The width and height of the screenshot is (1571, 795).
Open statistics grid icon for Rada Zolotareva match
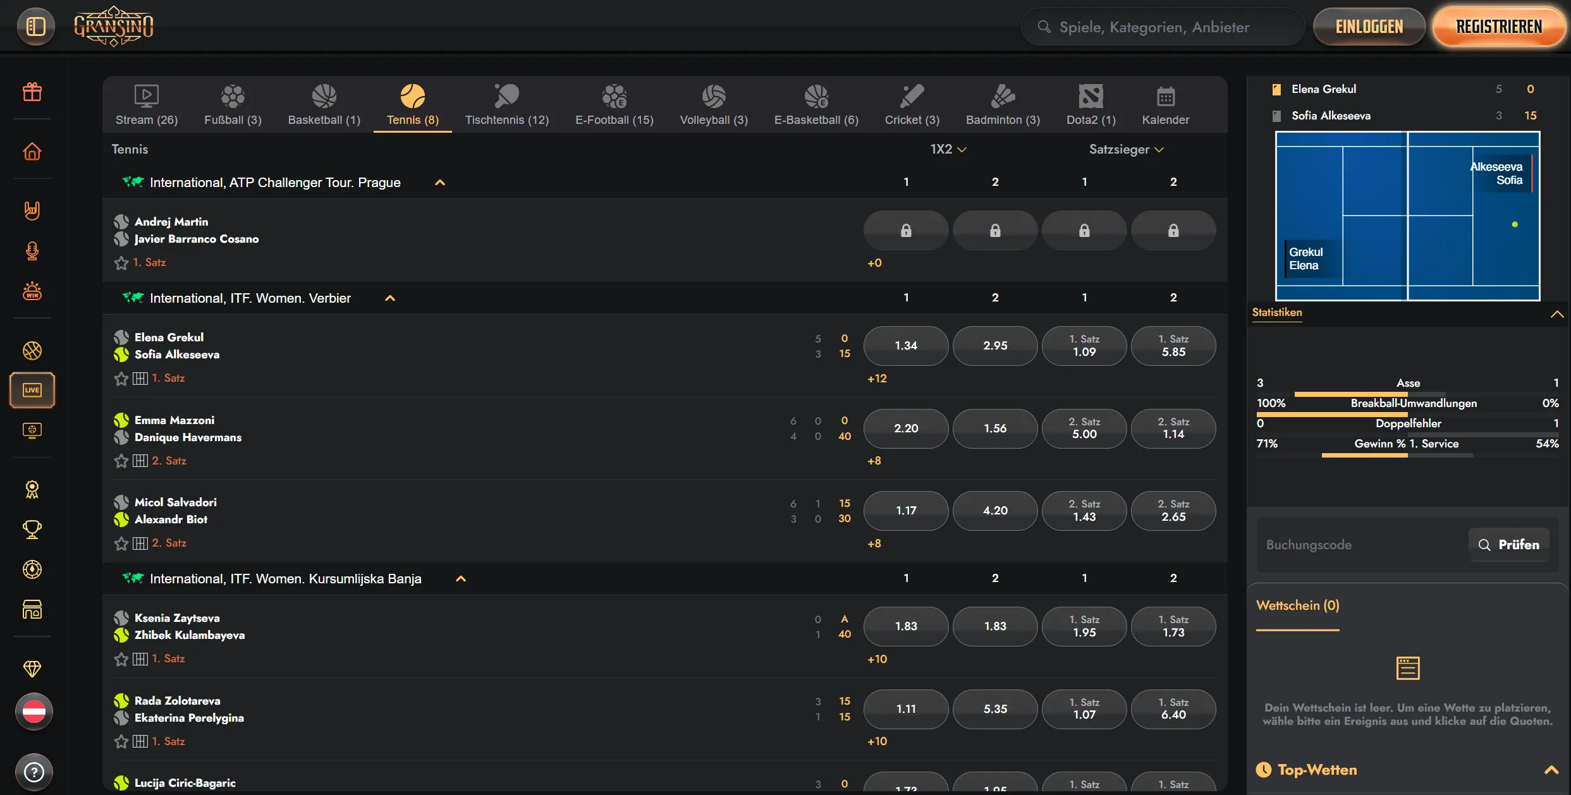[x=140, y=741]
